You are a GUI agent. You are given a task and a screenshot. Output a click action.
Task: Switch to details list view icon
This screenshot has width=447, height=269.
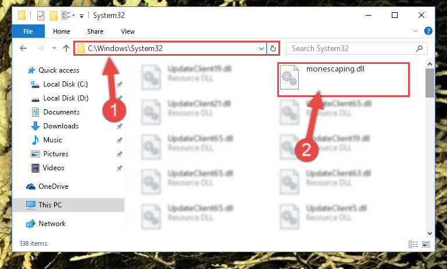coord(413,244)
